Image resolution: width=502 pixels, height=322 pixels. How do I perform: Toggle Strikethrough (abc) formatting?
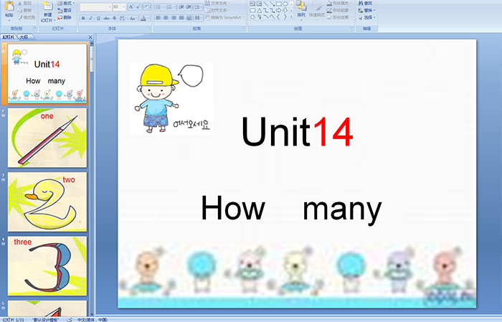[106, 18]
